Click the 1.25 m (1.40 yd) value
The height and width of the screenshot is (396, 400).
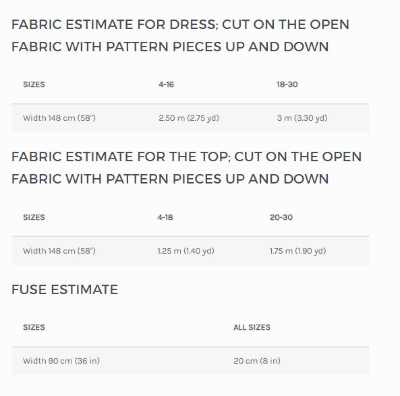pyautogui.click(x=186, y=251)
